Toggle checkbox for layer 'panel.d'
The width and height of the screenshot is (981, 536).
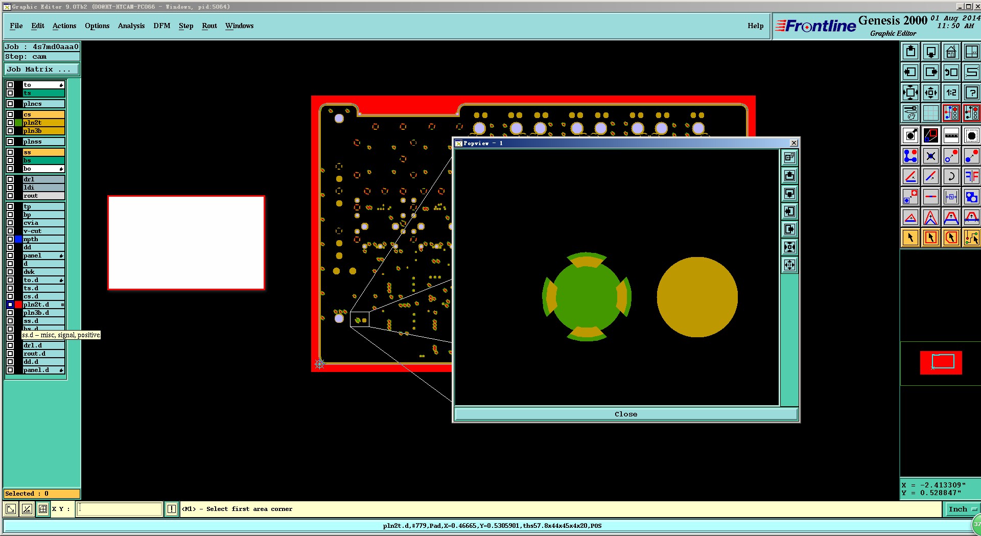(x=10, y=370)
